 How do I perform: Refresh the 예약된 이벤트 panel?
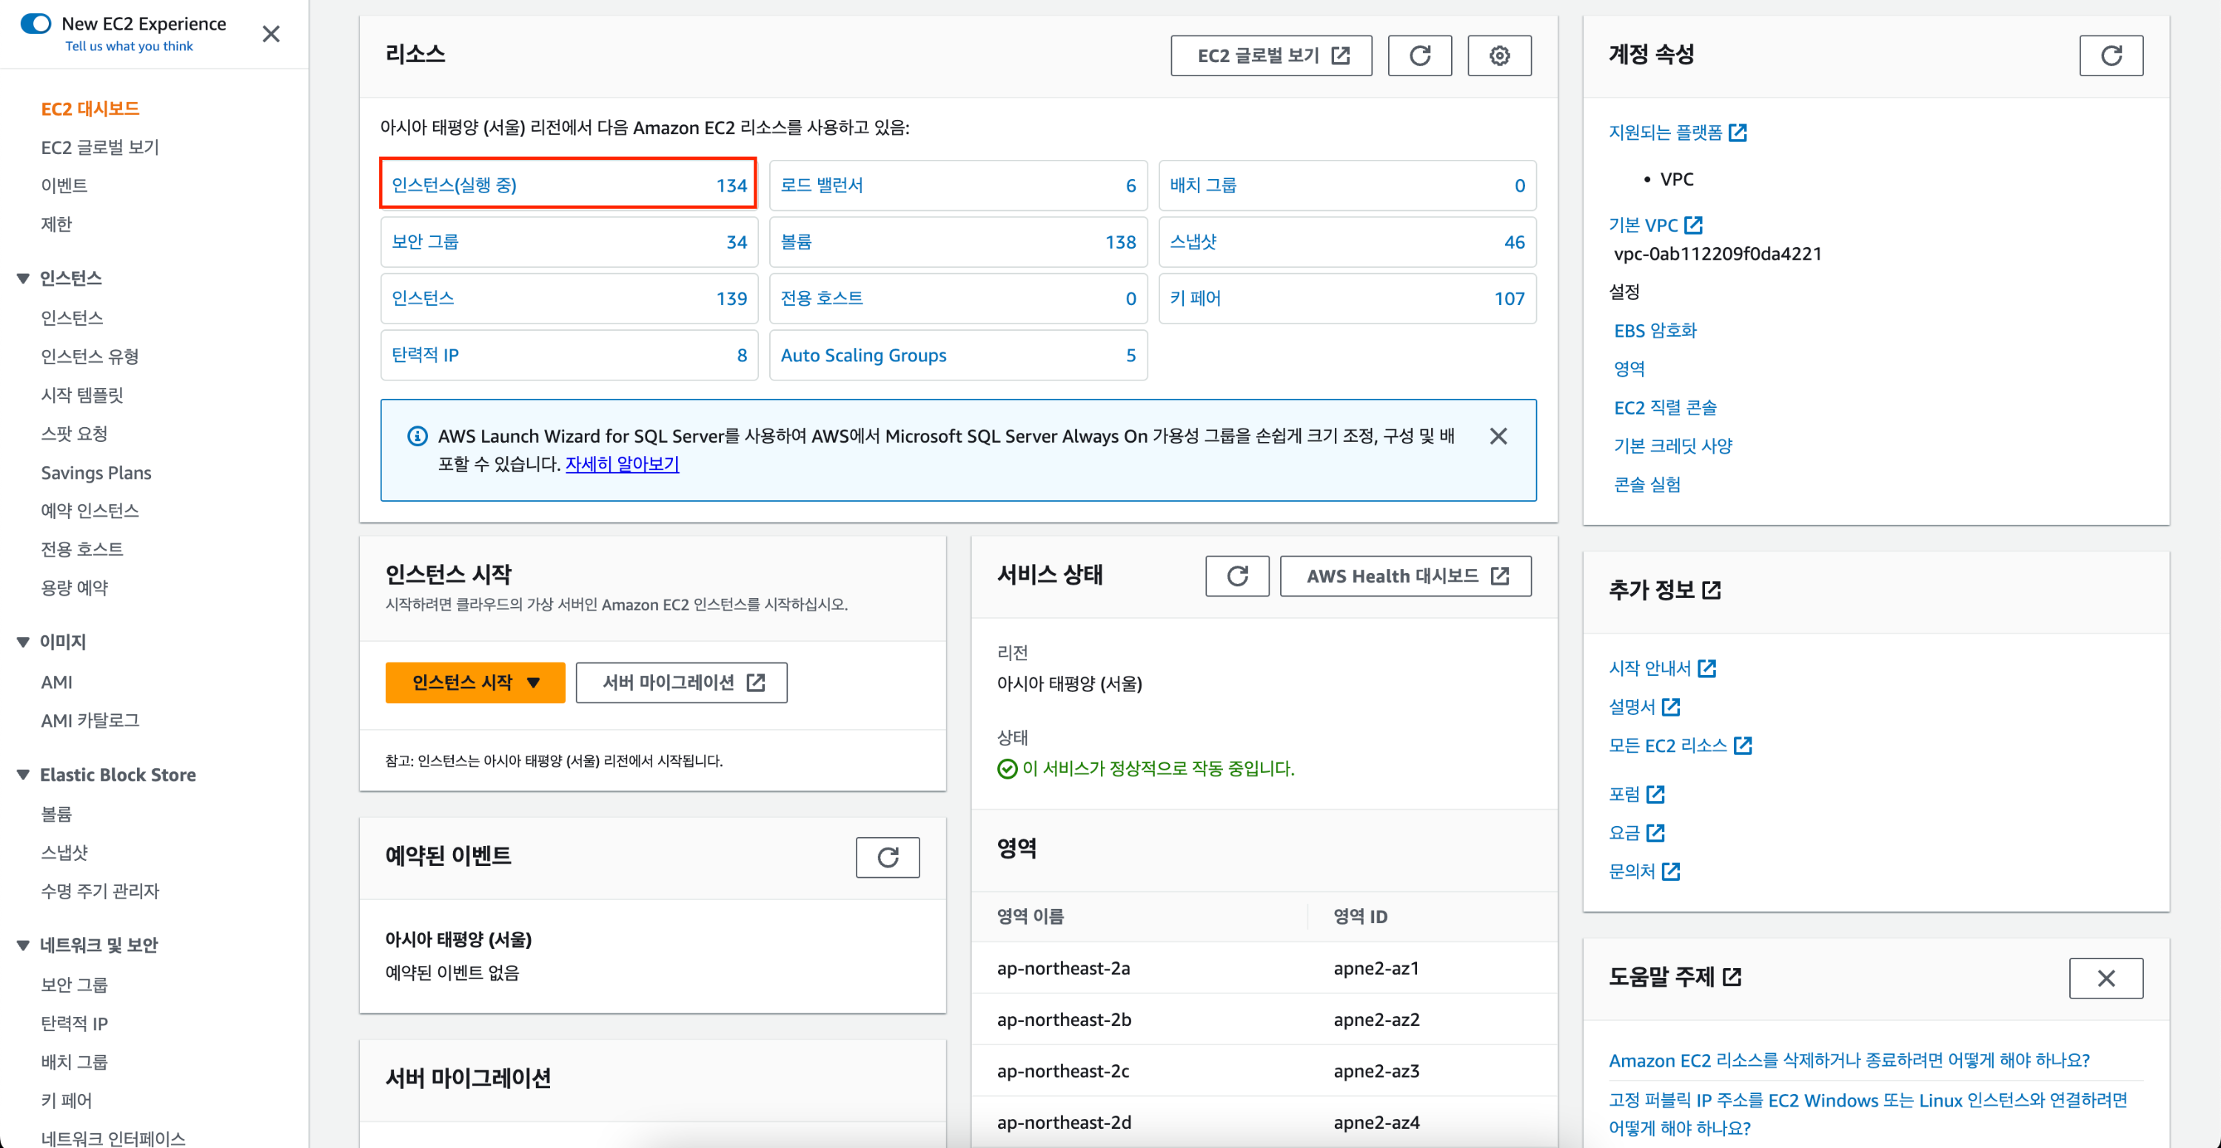click(887, 856)
